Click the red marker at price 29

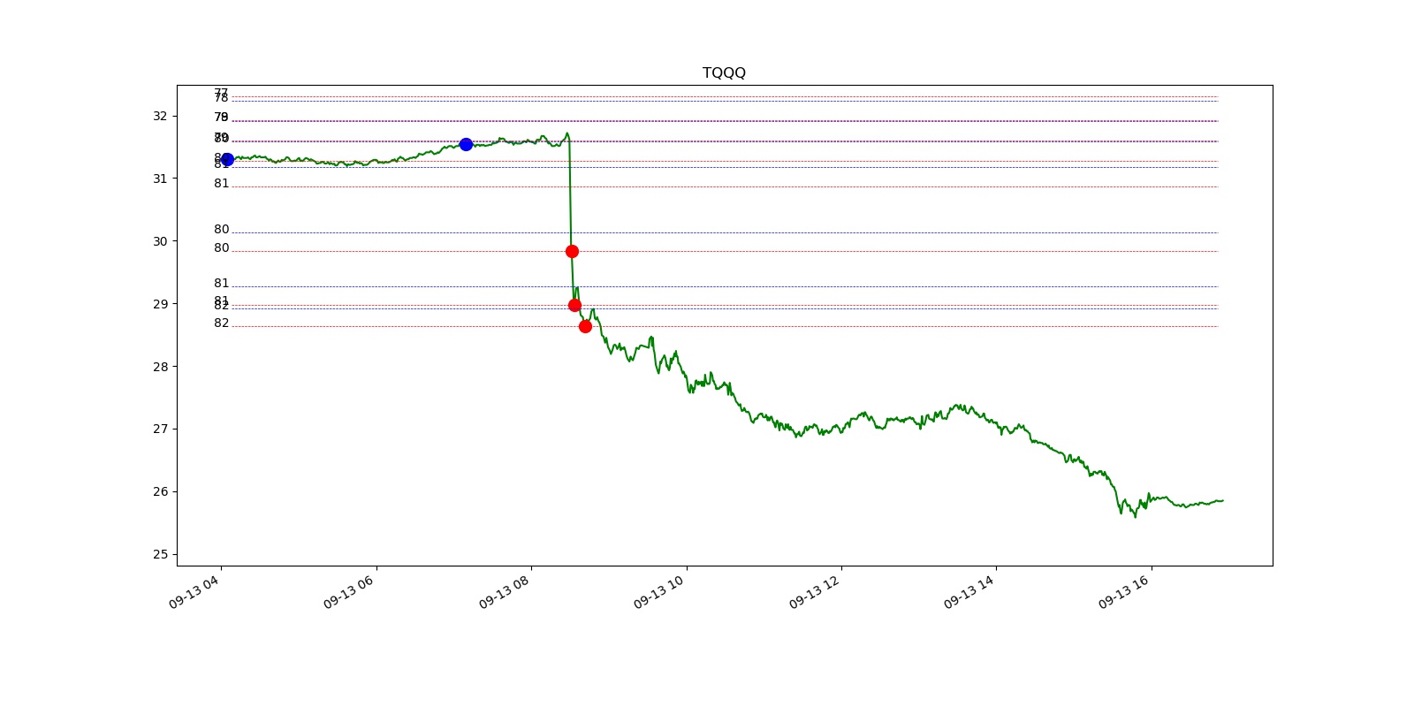pos(574,305)
